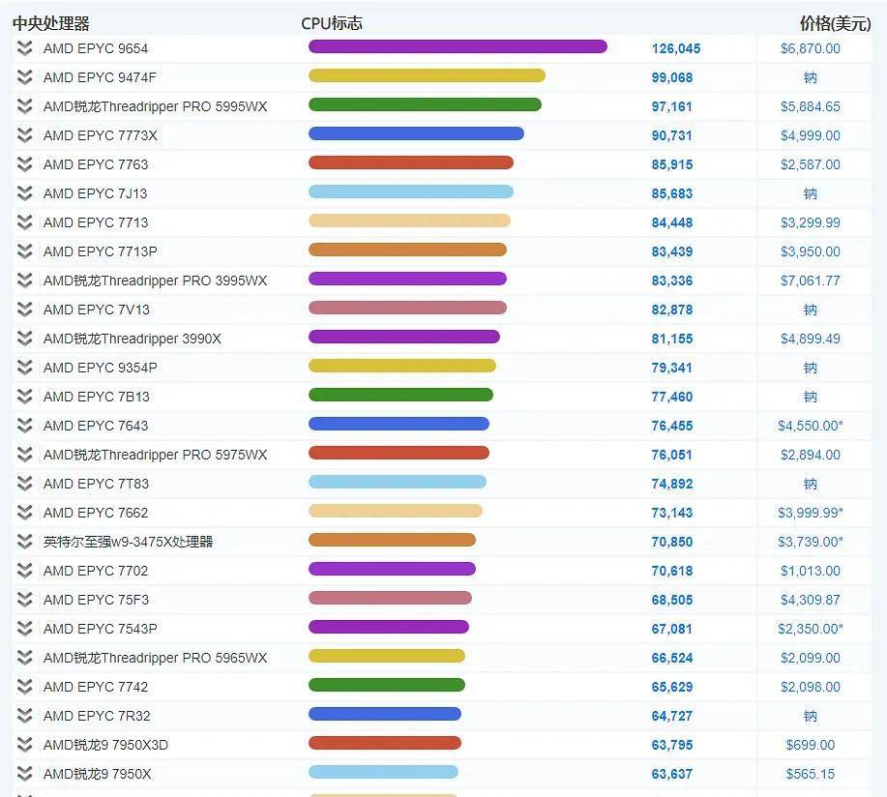The height and width of the screenshot is (797, 887).
Task: Open the $4,999.00 price link
Action: [810, 135]
